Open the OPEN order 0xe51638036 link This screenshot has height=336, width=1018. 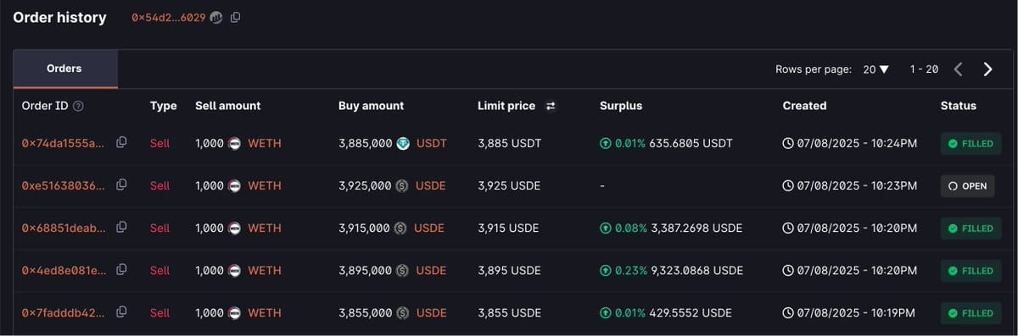tap(64, 186)
